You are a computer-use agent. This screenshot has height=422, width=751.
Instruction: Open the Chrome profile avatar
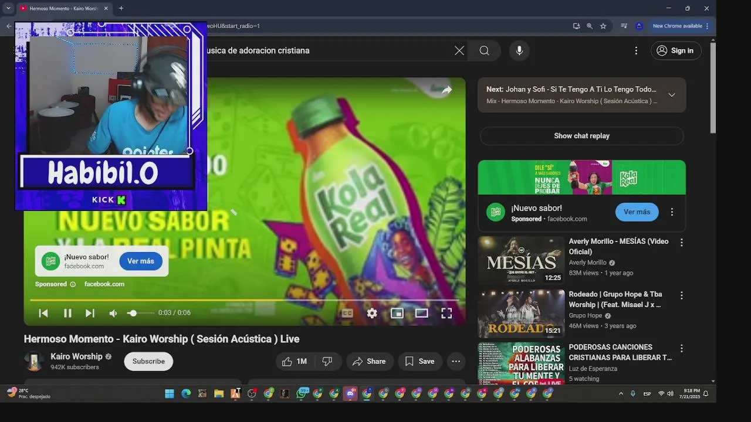639,26
